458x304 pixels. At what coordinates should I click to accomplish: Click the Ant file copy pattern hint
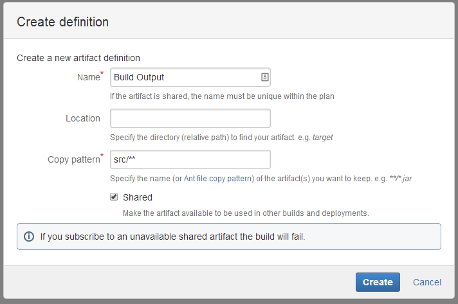(261, 177)
